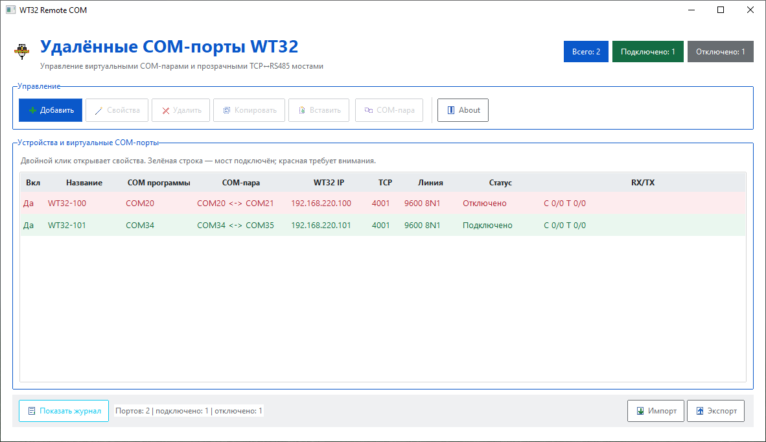
Task: Open the About dialog button
Action: point(463,110)
